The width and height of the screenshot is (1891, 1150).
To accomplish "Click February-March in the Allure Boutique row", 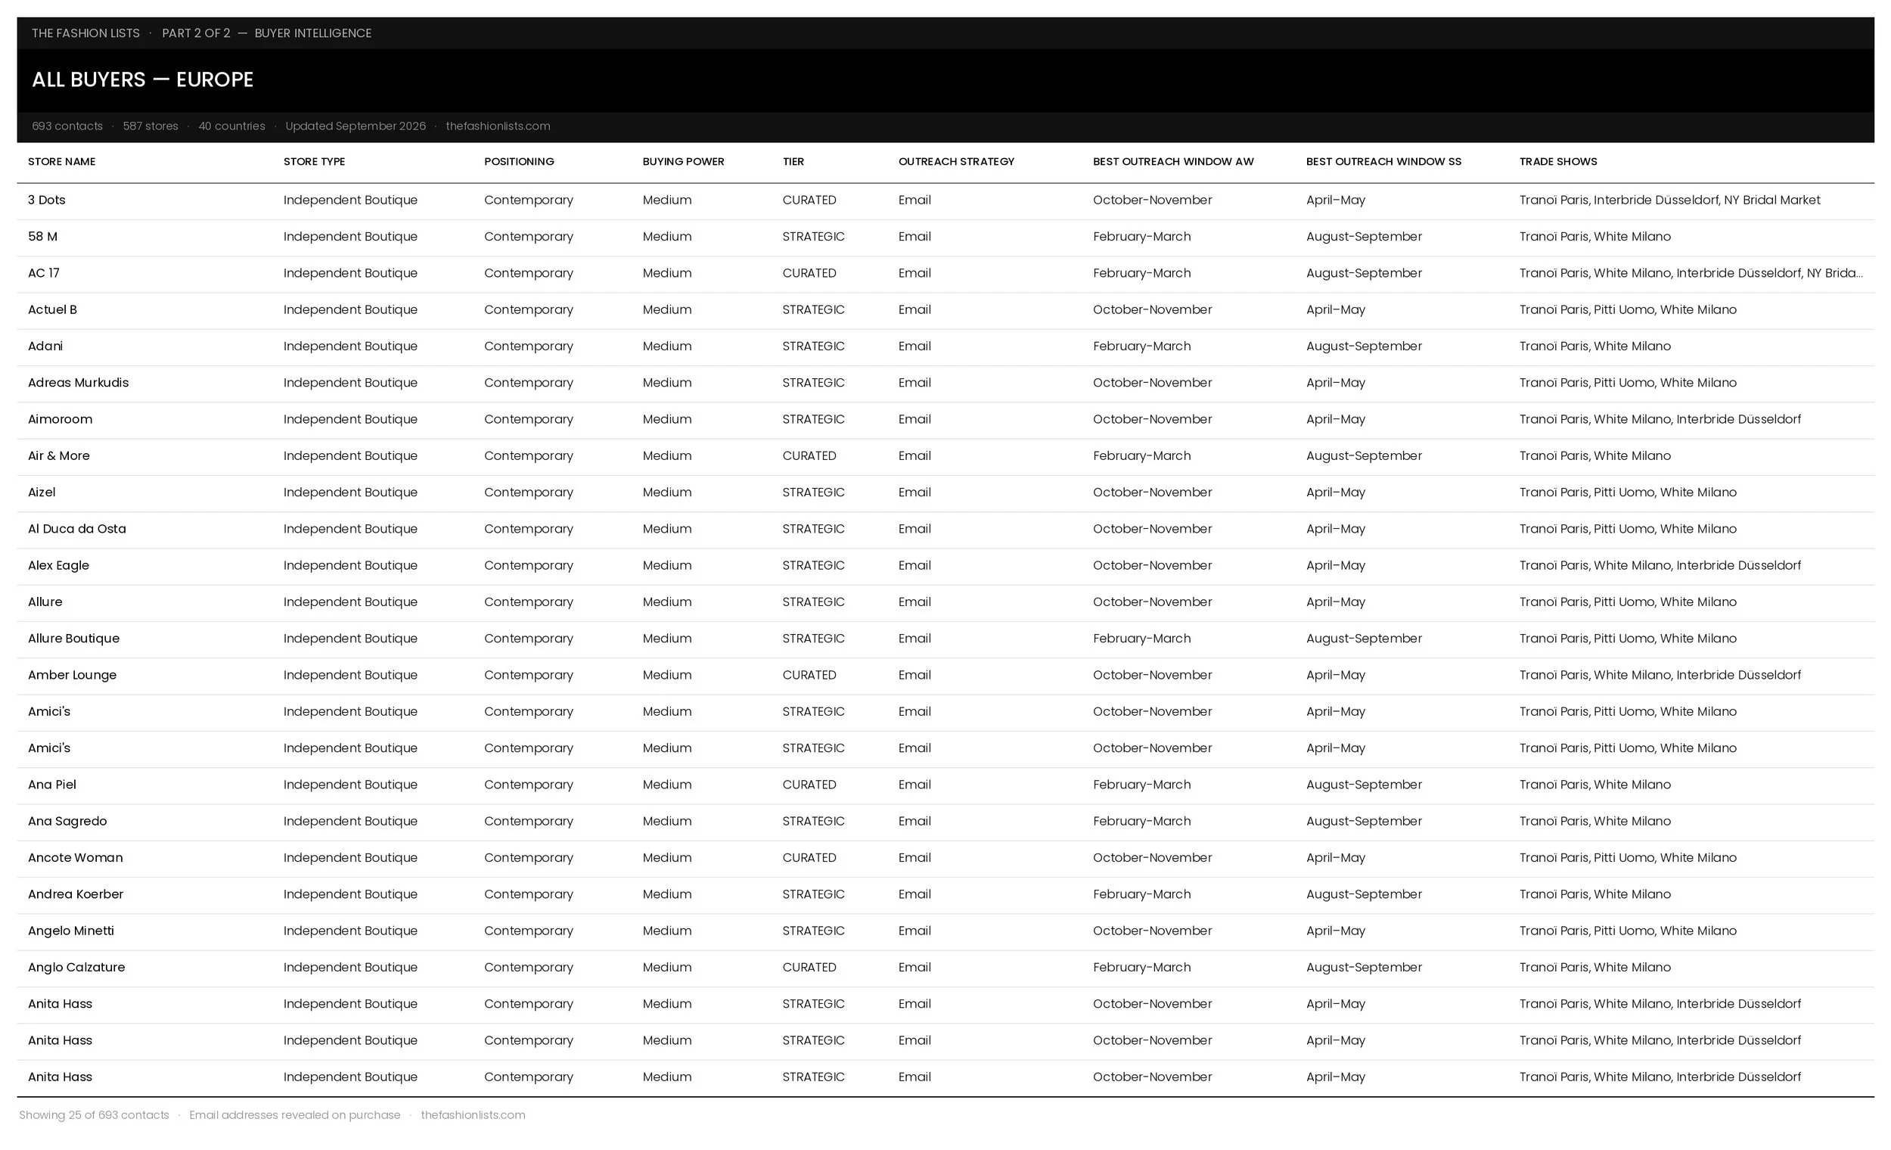I will 1142,638.
